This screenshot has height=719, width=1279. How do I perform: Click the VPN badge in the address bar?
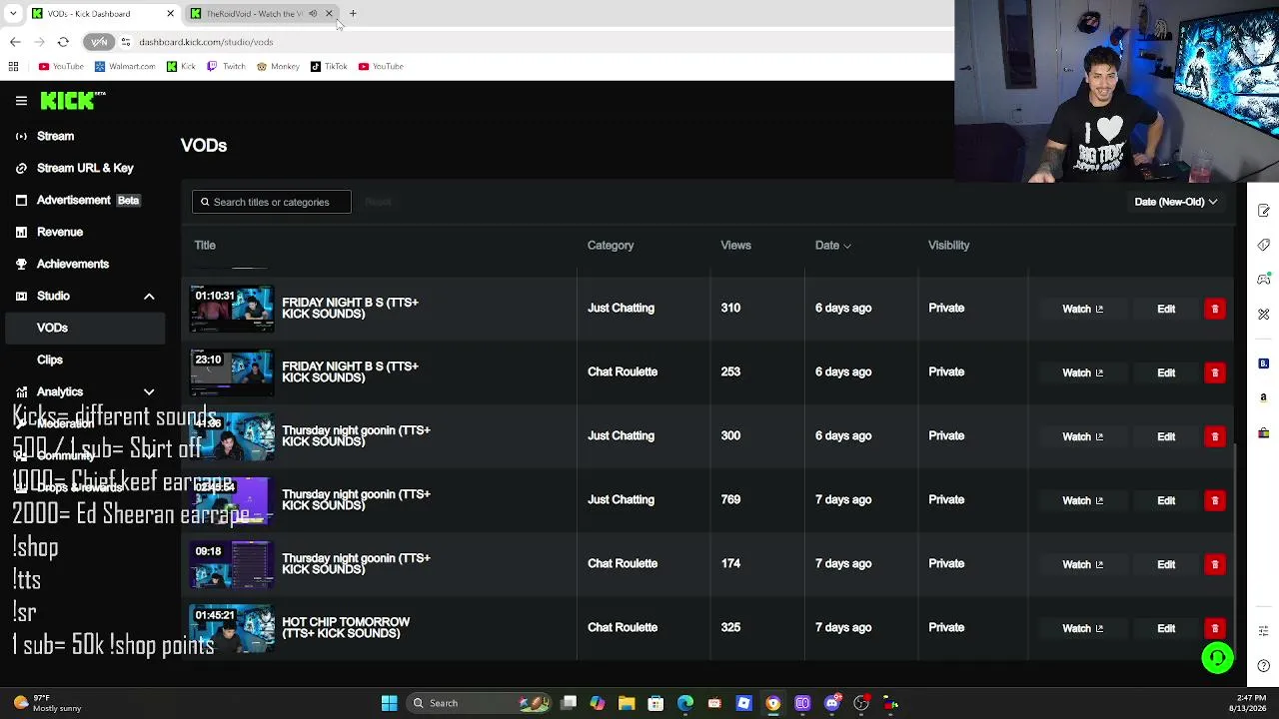point(99,42)
